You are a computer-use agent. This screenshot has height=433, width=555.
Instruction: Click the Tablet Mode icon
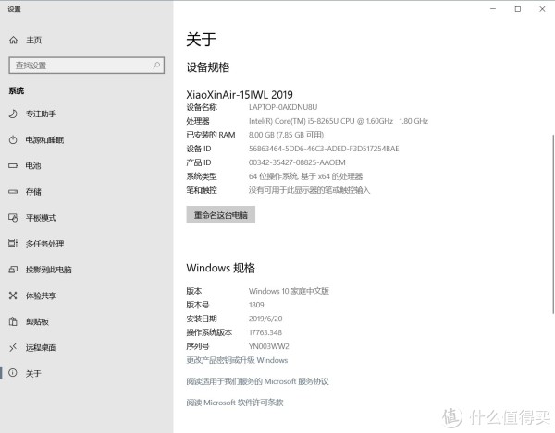13,218
